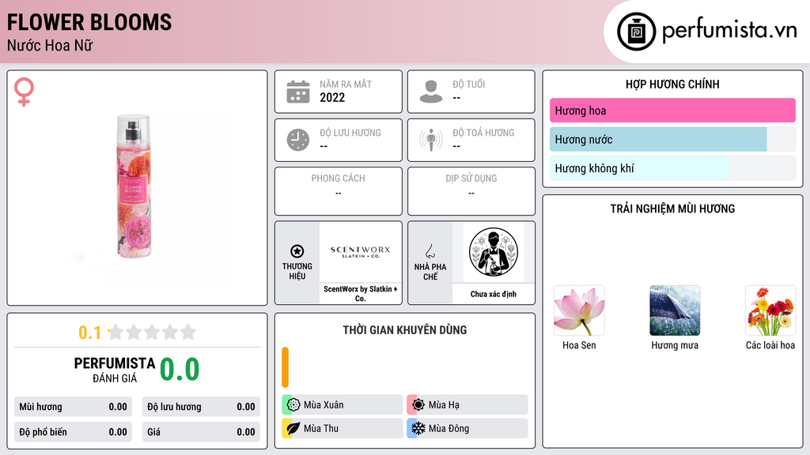Click the DỊP SỬ DỤNG occasion box
Screen dimensions: 810x455
[x=471, y=191]
